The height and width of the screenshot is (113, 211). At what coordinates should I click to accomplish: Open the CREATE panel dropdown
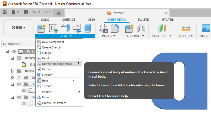click(x=65, y=36)
